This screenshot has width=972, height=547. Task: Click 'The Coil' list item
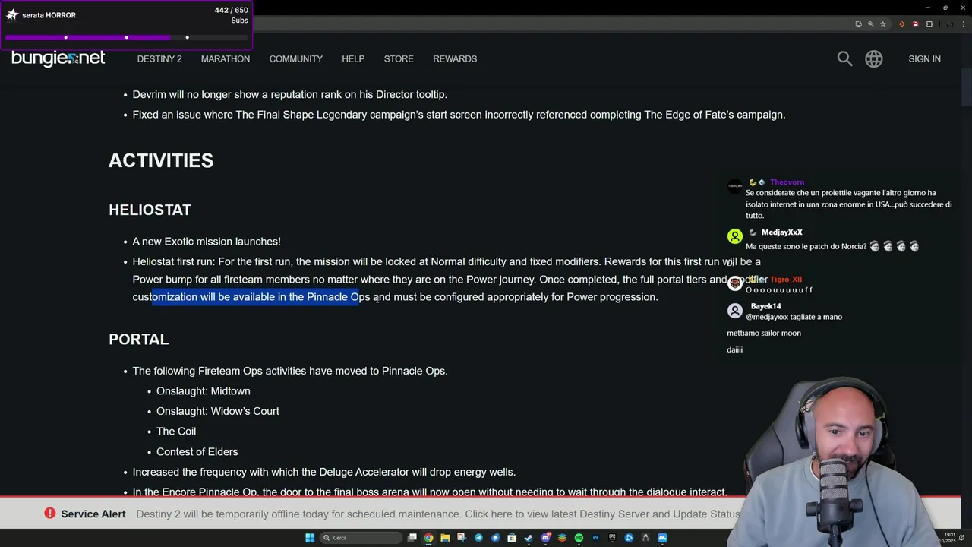[175, 432]
